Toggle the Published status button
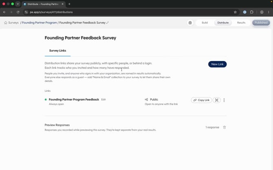The height and width of the screenshot is (170, 273). (x=261, y=23)
